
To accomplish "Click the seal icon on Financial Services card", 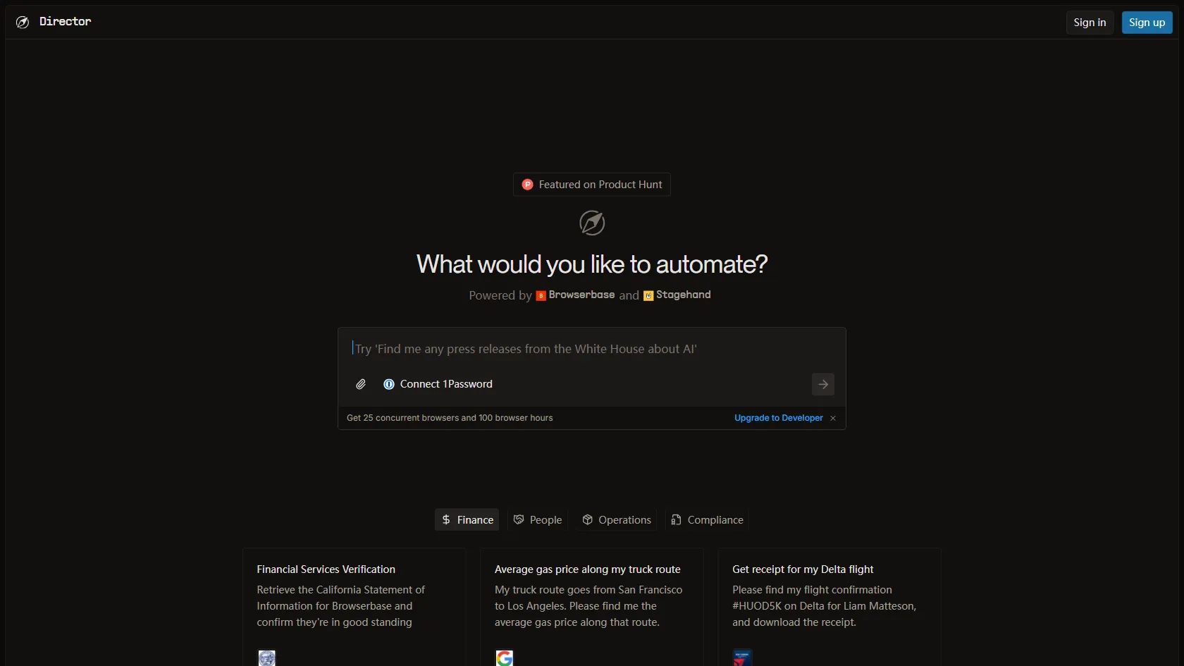I will coord(267,658).
